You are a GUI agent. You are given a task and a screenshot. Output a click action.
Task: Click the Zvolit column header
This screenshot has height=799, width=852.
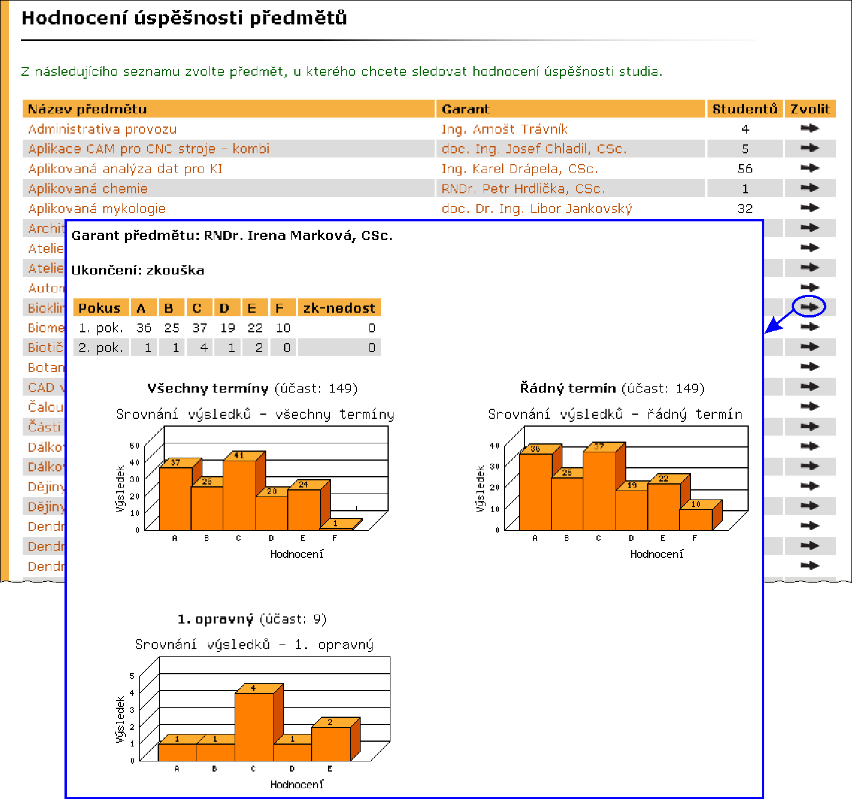point(810,109)
